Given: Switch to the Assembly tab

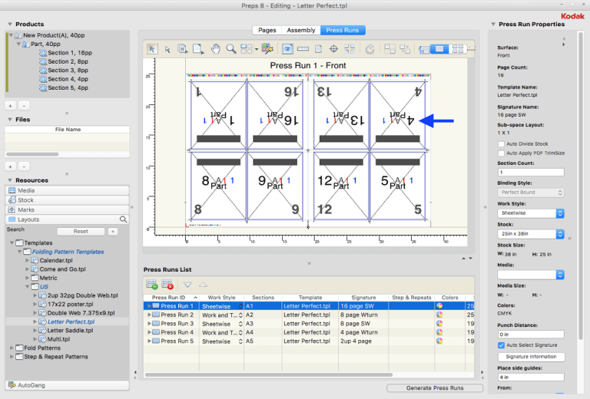Looking at the screenshot, I should [300, 30].
